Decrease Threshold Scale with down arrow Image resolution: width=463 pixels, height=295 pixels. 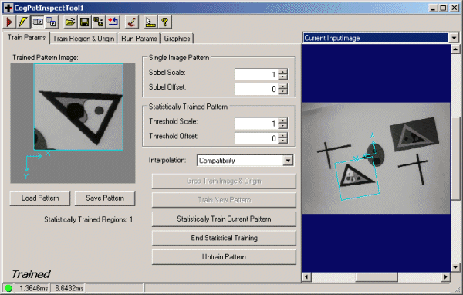283,126
